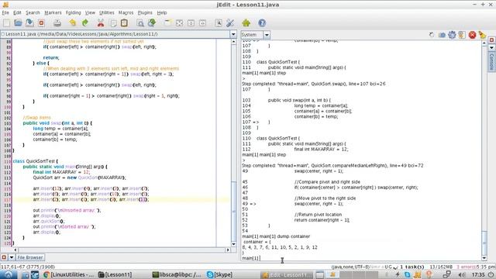
Task: Click the console scroll up arrow
Action: [484, 43]
